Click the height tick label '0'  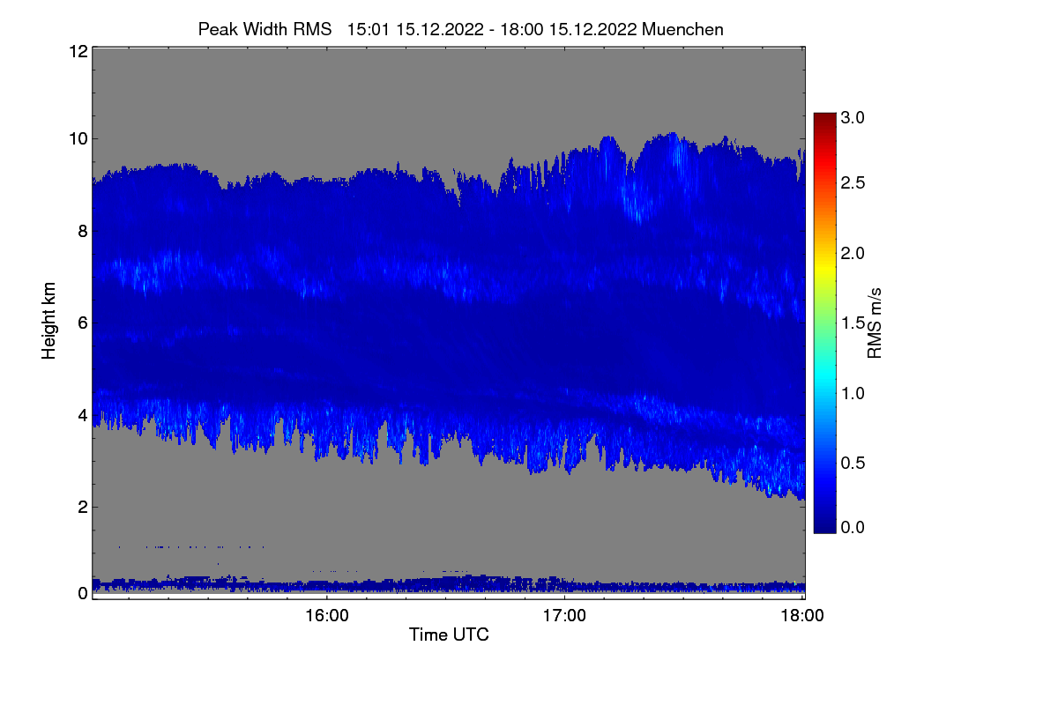click(82, 593)
